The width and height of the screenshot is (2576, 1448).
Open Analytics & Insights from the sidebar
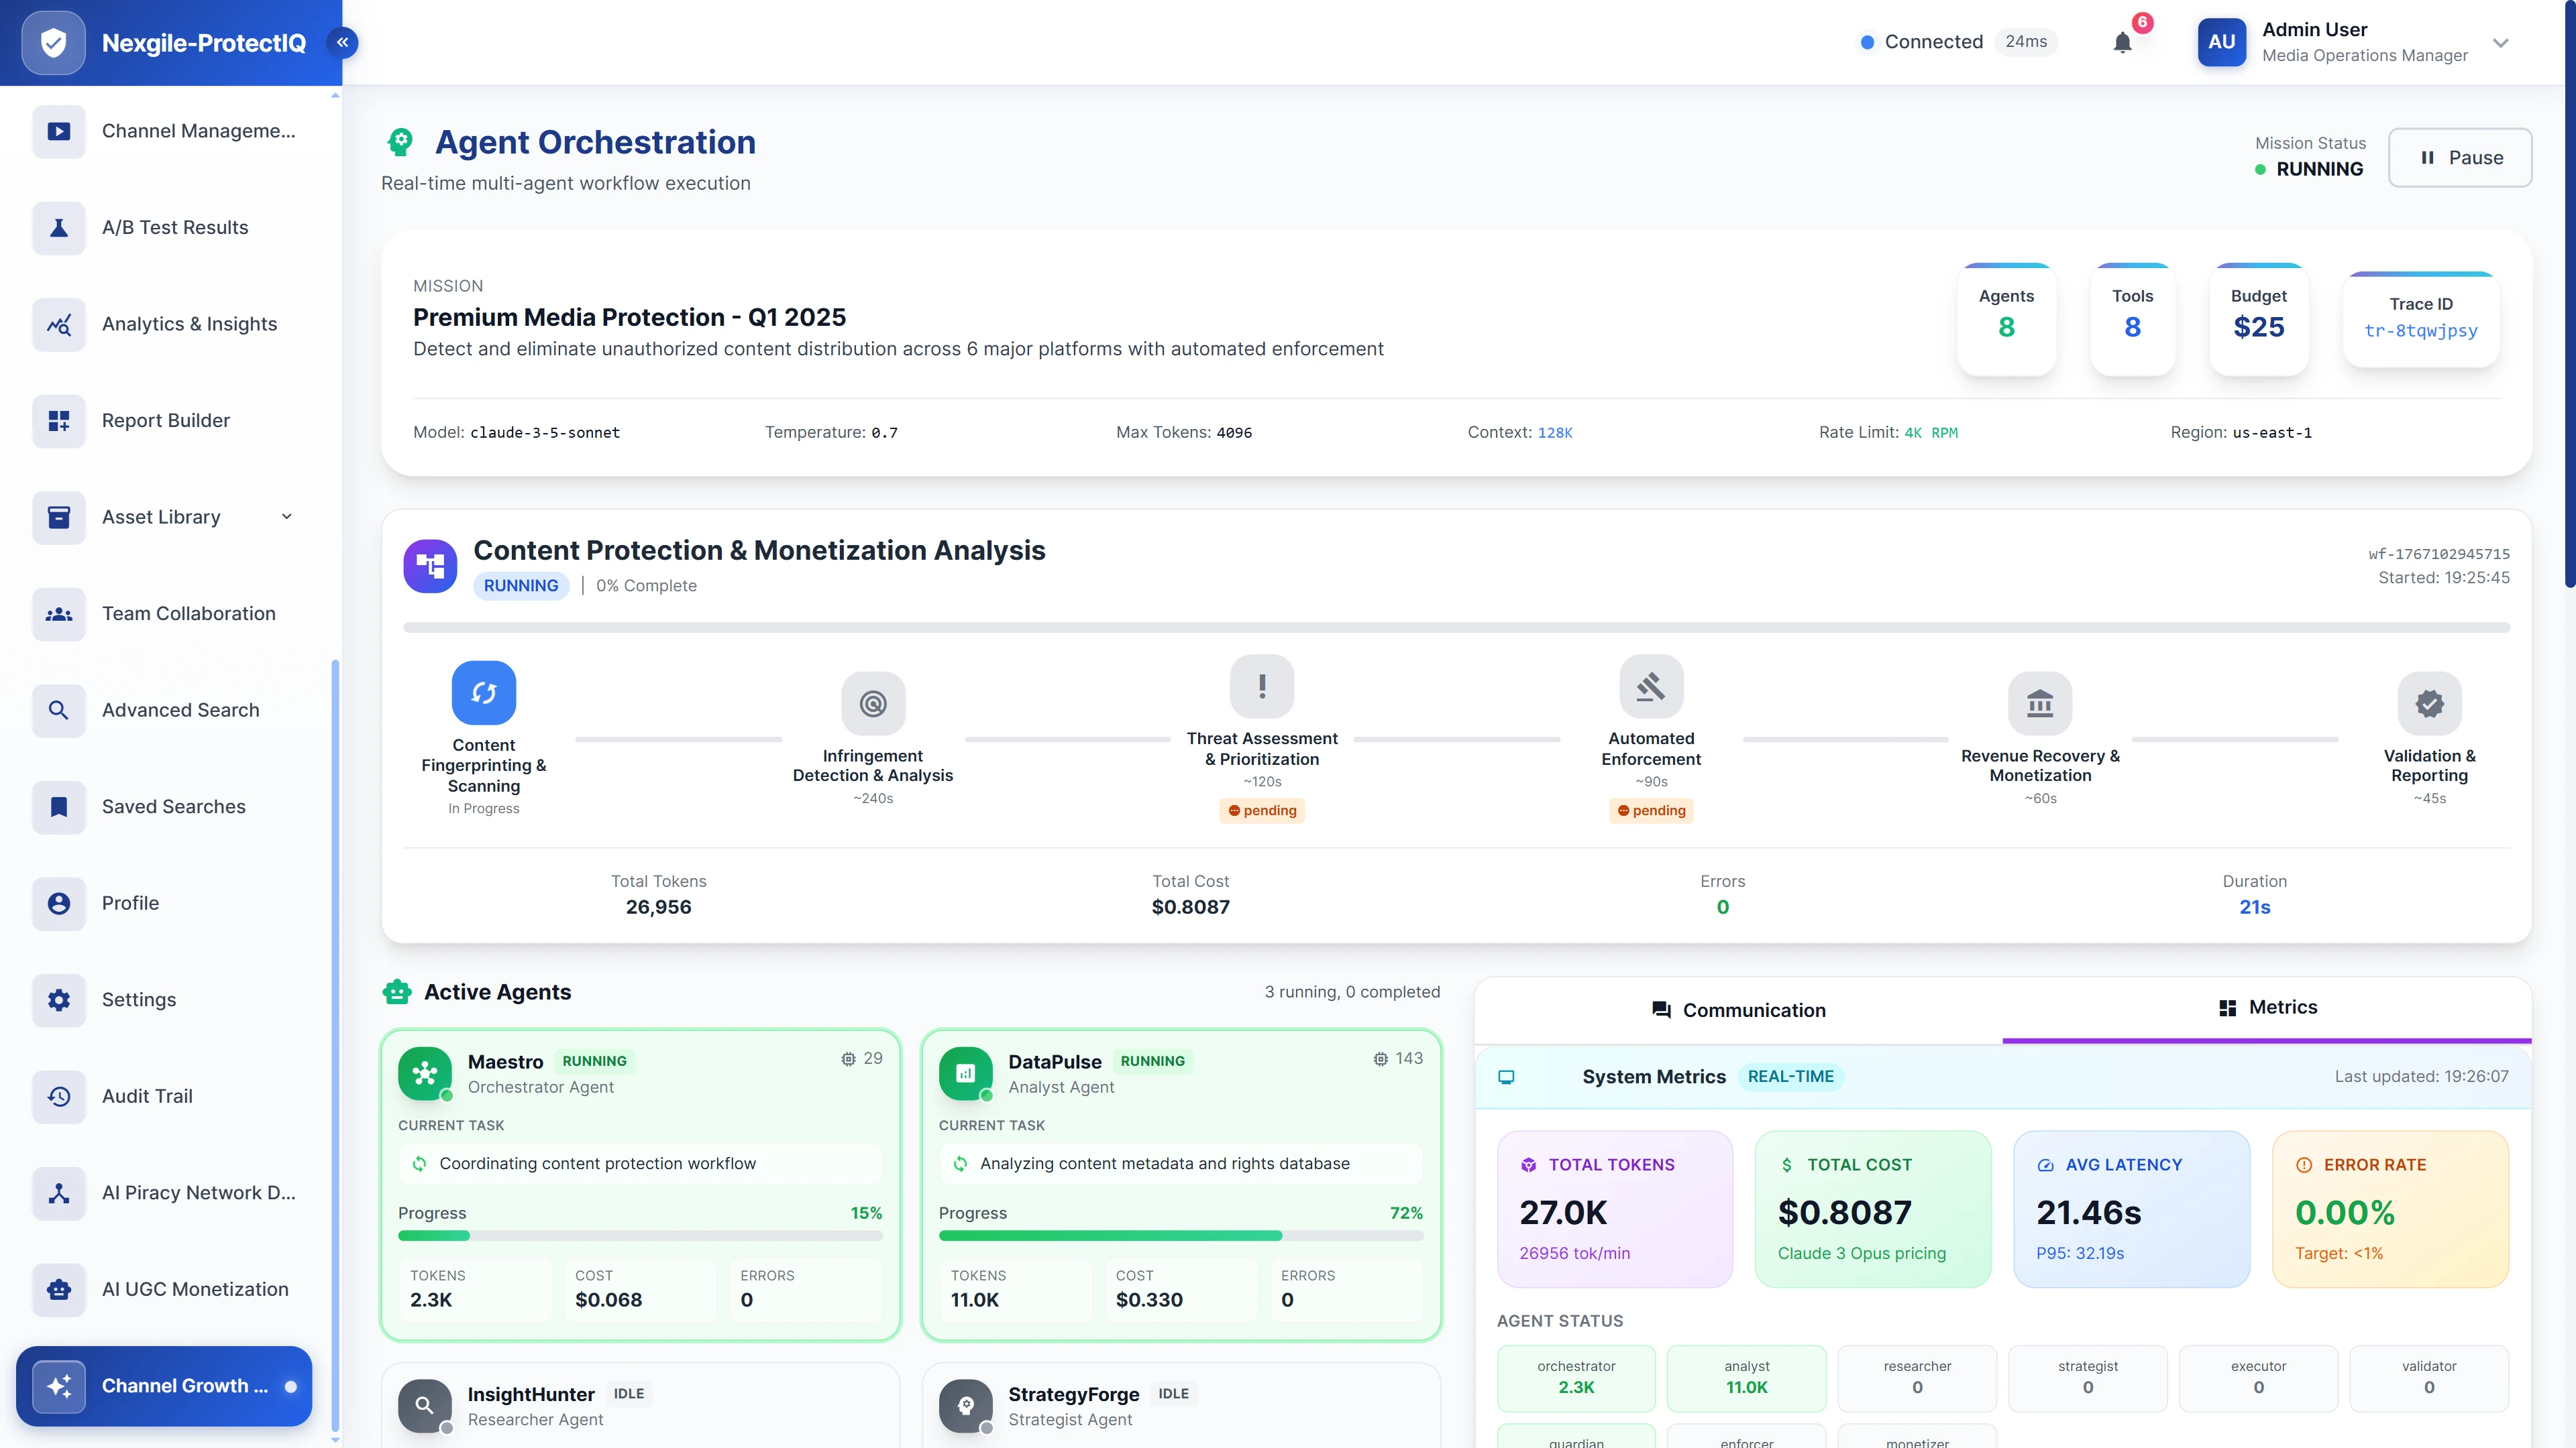coord(189,324)
